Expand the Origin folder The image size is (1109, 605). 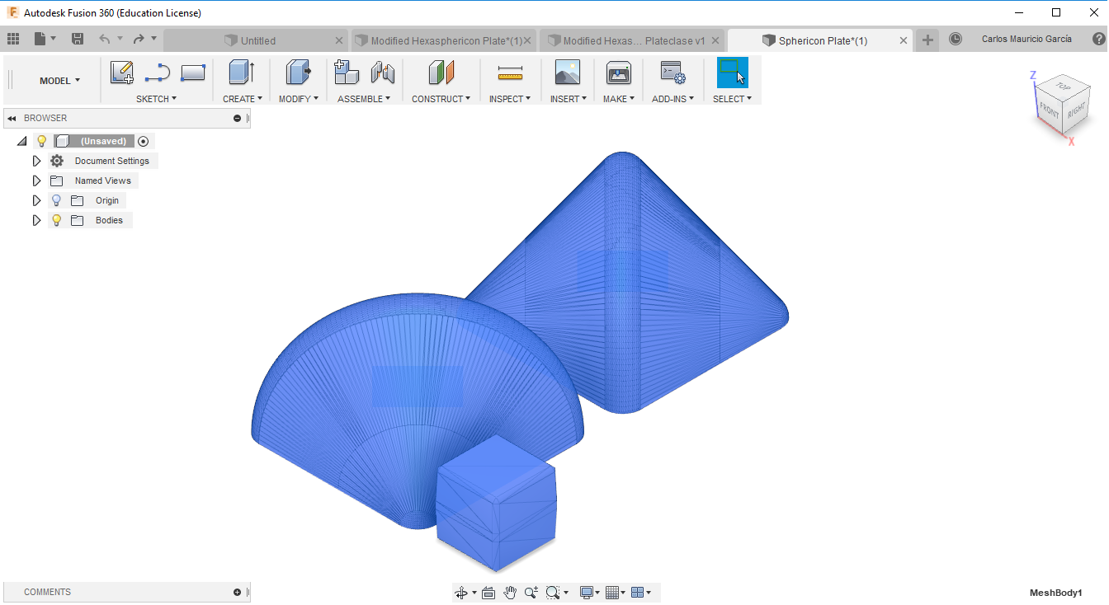click(36, 200)
